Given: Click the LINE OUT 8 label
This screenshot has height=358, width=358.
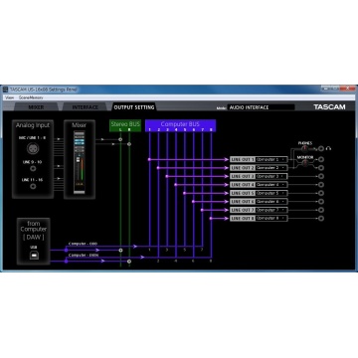Looking at the screenshot, I should point(243,218).
